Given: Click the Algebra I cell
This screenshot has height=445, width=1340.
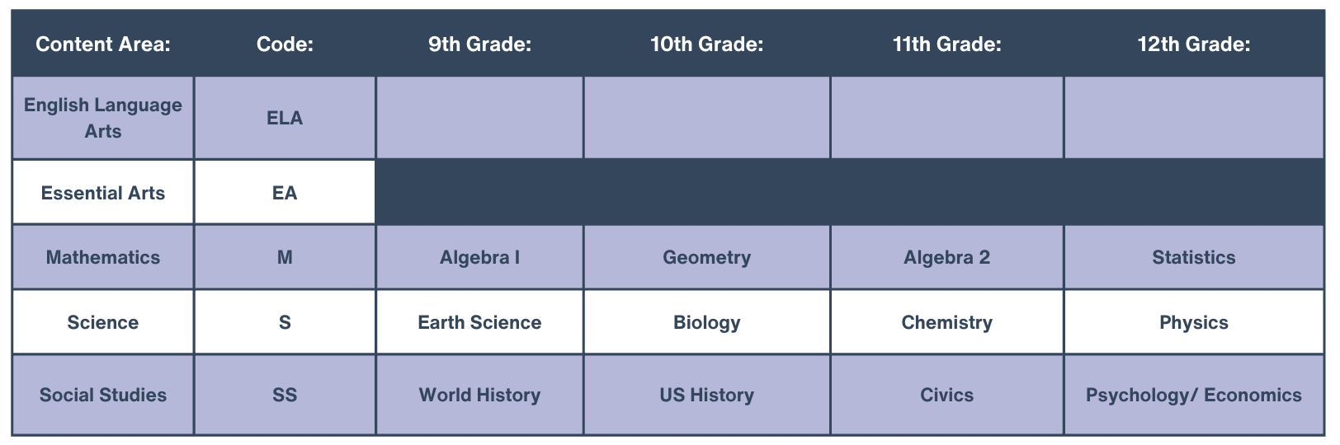Looking at the screenshot, I should [479, 257].
